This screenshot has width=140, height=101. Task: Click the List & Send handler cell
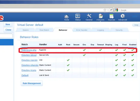(44, 75)
